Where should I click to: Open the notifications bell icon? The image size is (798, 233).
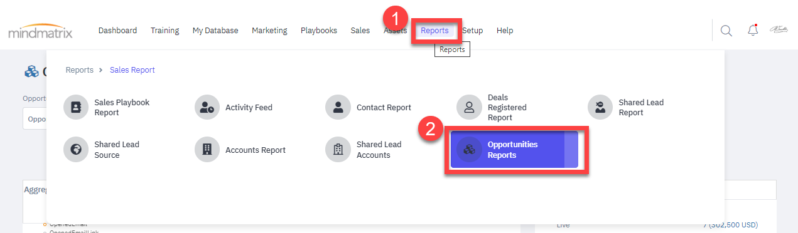tap(753, 30)
